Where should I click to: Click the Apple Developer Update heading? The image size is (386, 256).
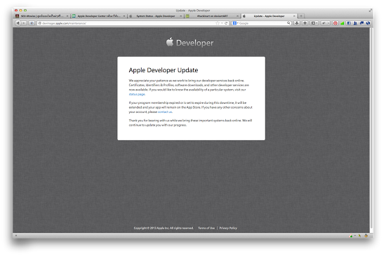coord(164,70)
